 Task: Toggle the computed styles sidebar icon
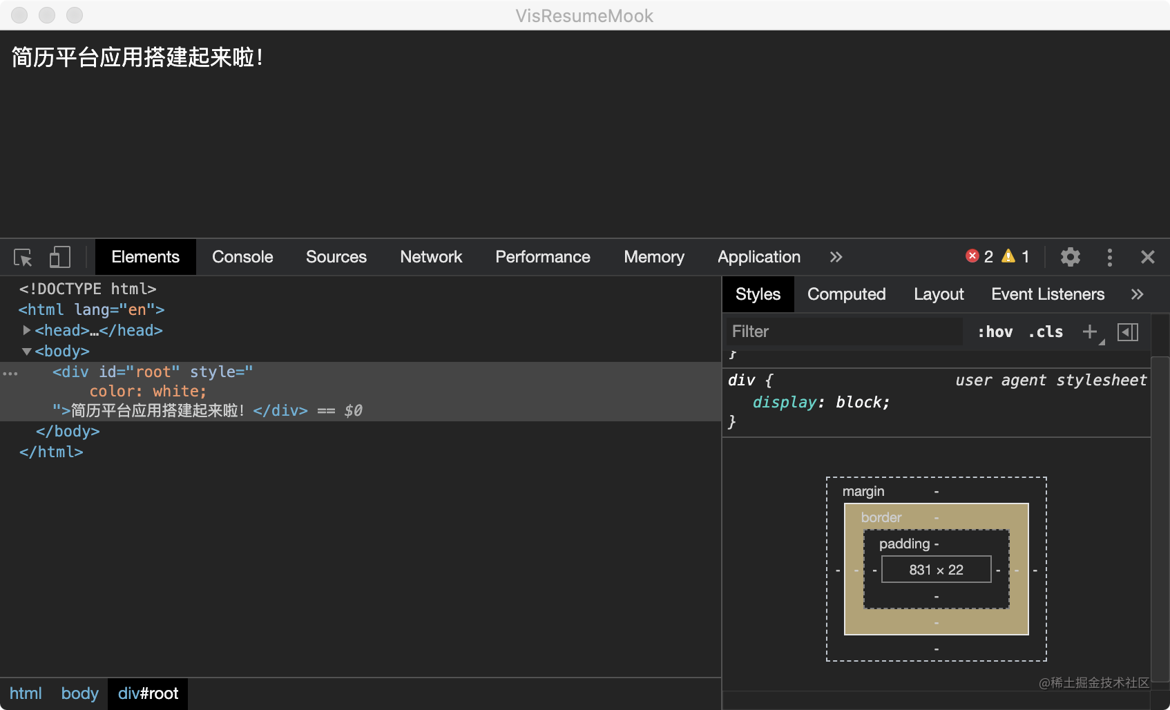(1127, 332)
